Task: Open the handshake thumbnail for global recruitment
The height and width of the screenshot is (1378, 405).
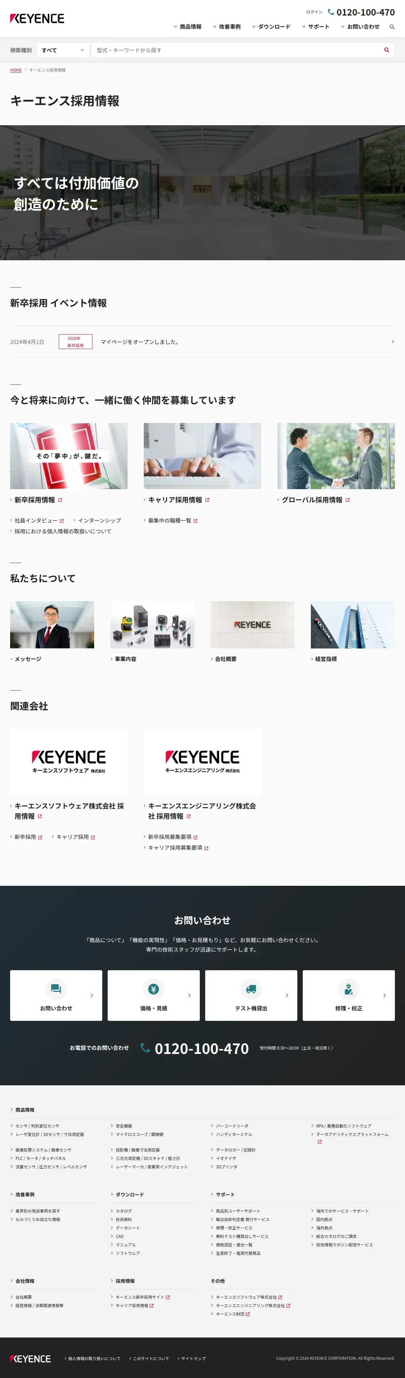Action: point(336,456)
